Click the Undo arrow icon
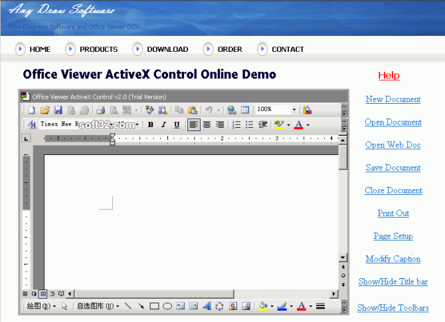The height and width of the screenshot is (322, 445). tap(209, 110)
